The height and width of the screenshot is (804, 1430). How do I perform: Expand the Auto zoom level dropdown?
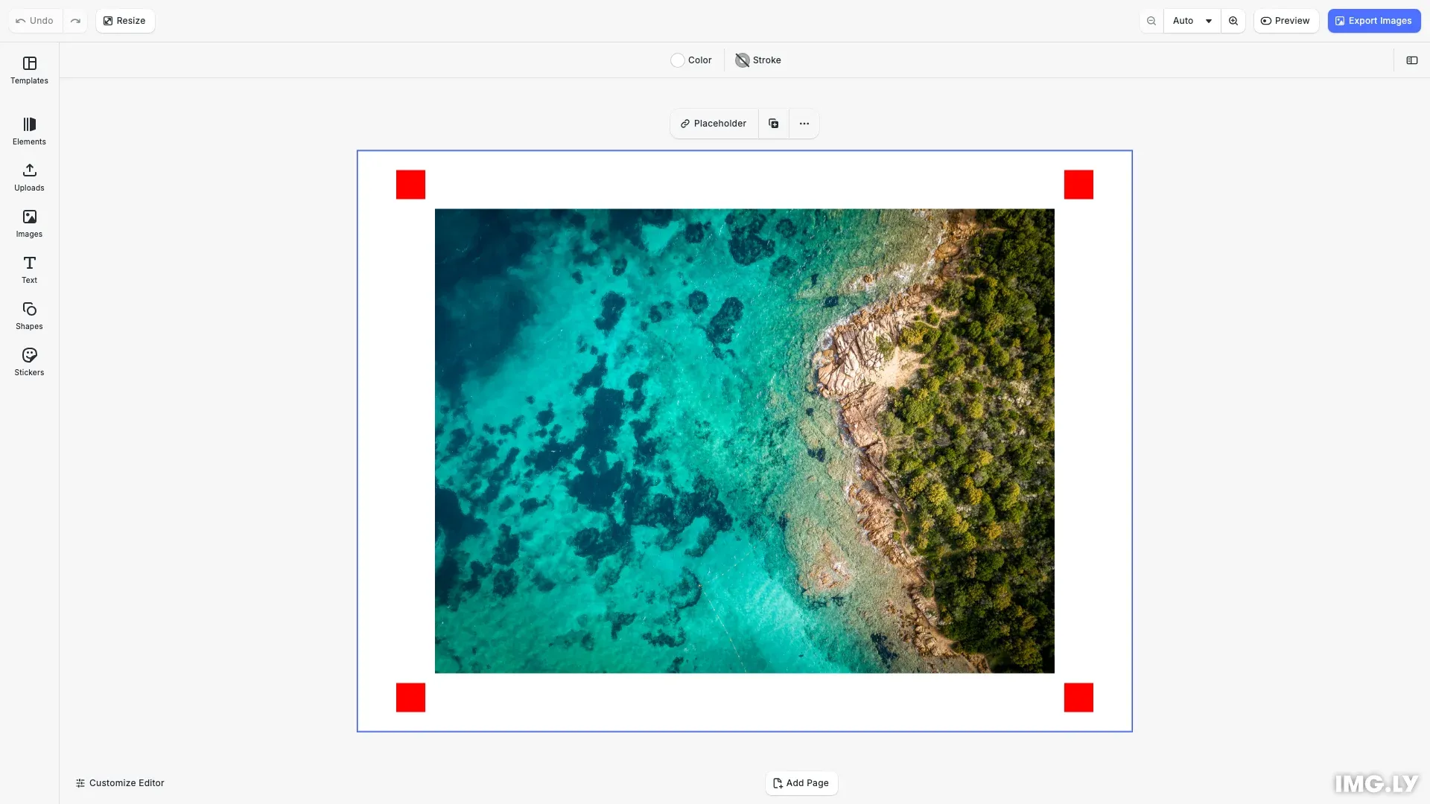(x=1192, y=21)
